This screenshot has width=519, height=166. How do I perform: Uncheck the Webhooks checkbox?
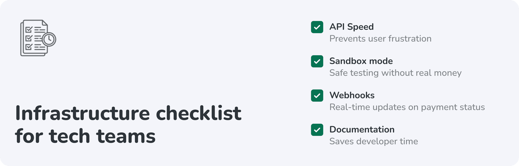(x=317, y=95)
